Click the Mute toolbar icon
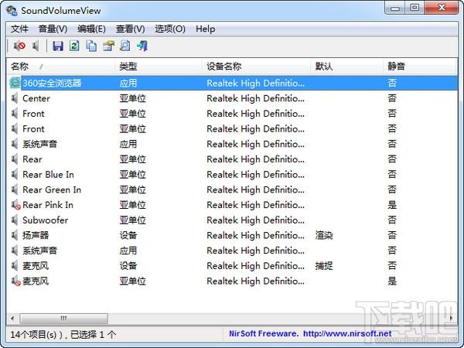464x348 pixels. click(x=19, y=46)
